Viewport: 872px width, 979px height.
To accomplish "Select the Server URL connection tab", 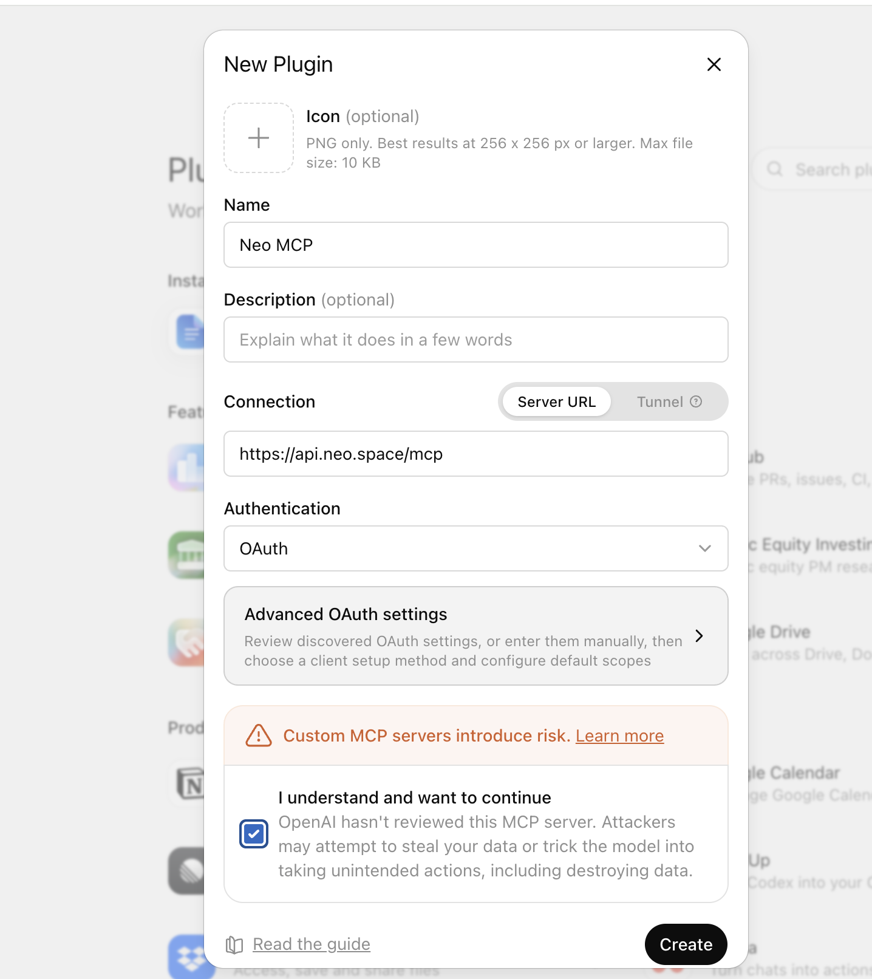I will (x=556, y=401).
